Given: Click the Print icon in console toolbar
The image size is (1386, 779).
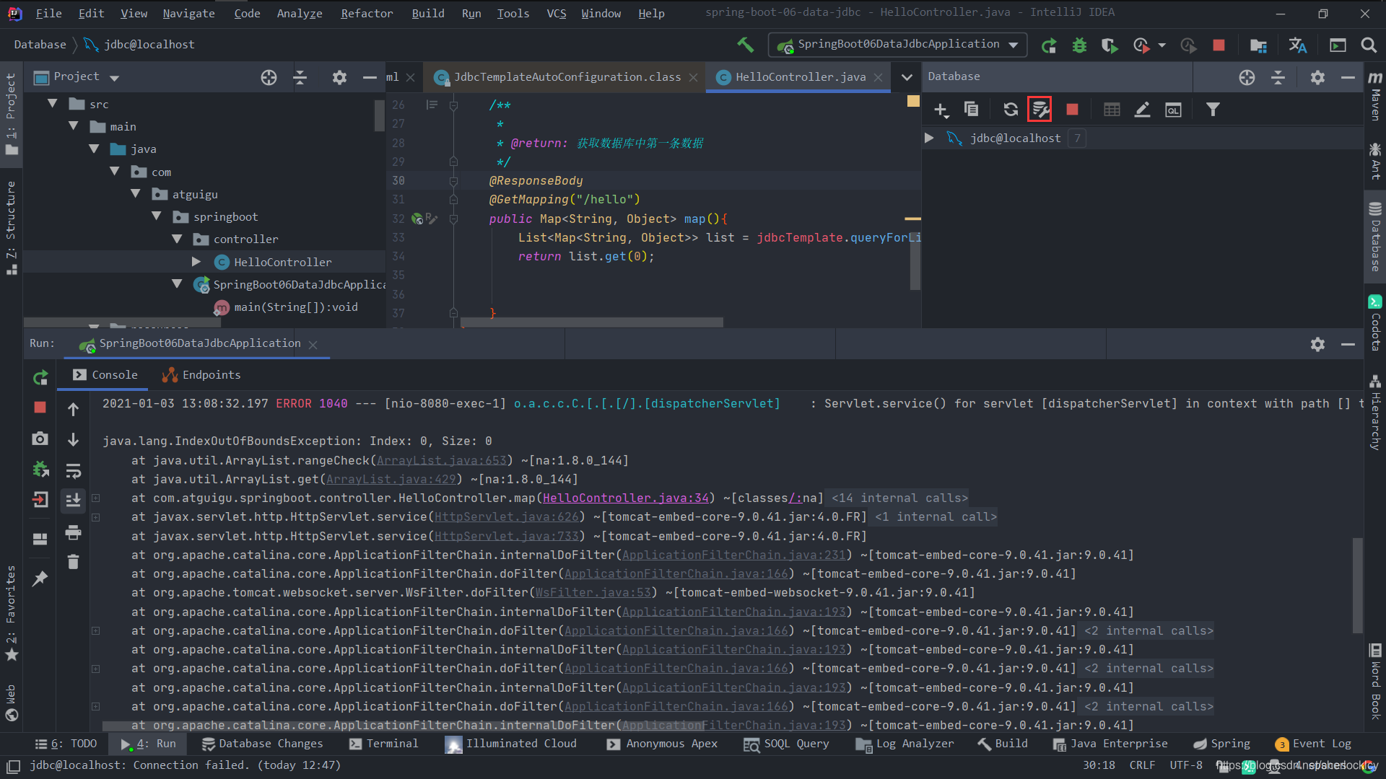Looking at the screenshot, I should 73,533.
